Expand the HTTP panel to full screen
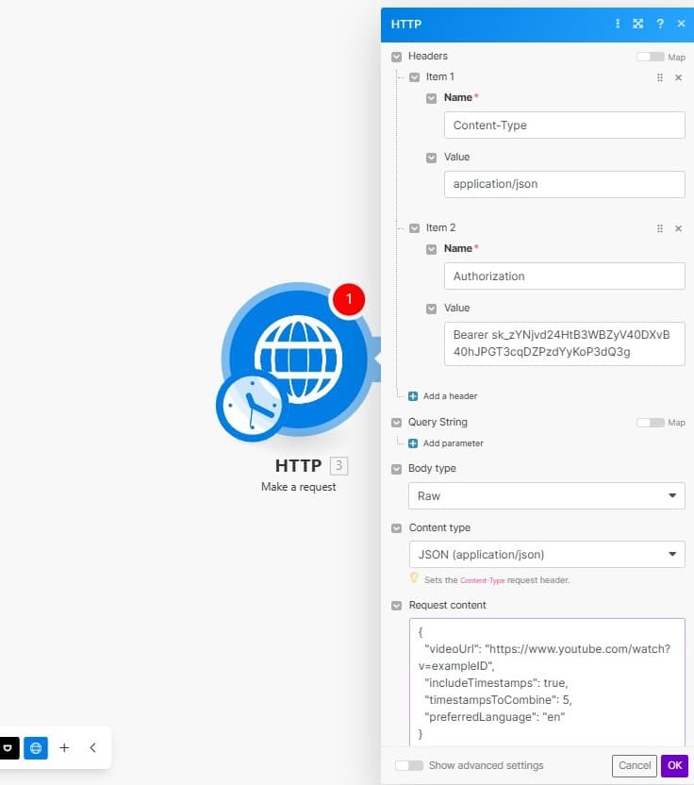The height and width of the screenshot is (785, 694). (x=638, y=24)
